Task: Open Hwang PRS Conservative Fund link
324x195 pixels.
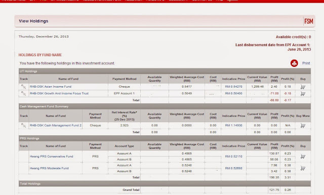Action: pos(51,157)
